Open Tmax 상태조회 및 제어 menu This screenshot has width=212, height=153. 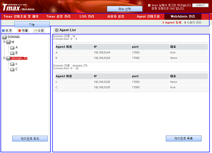pos(21,17)
